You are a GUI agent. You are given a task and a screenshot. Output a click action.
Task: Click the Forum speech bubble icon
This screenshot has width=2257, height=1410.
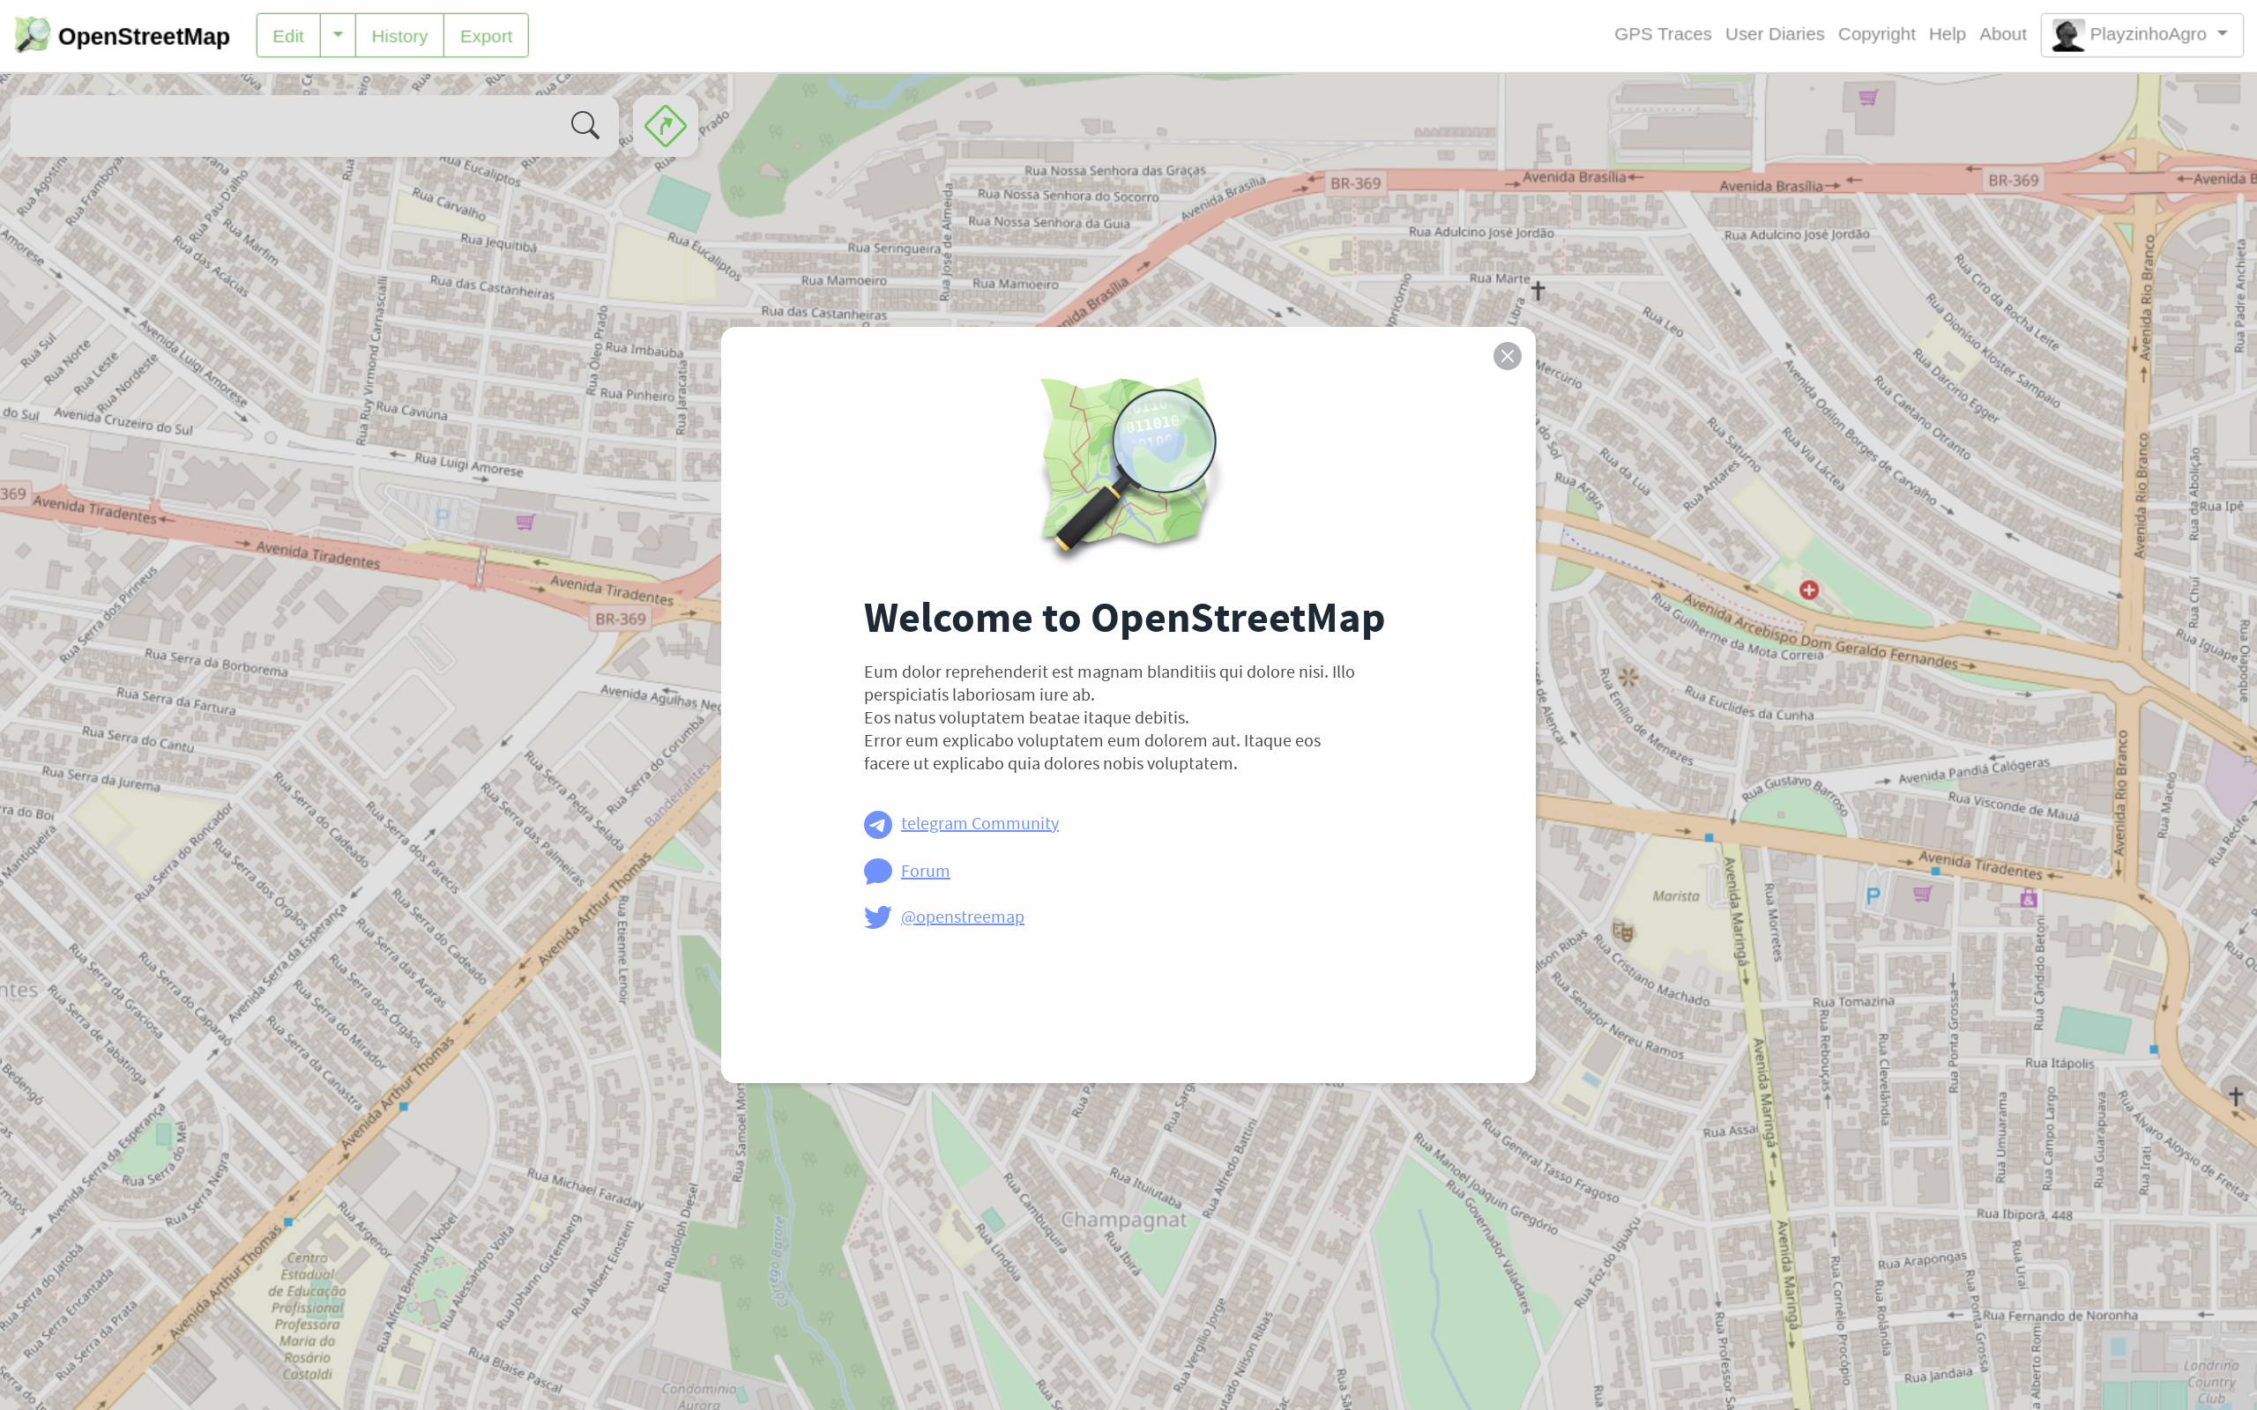(x=877, y=871)
